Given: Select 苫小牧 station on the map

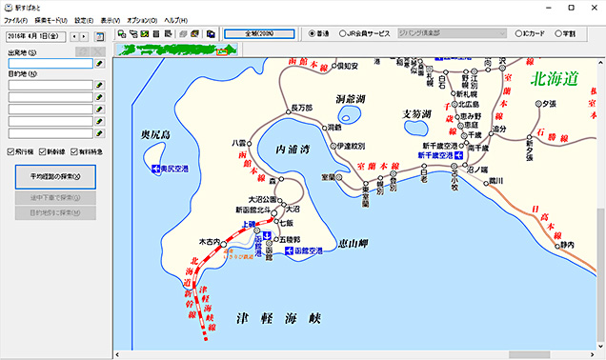Looking at the screenshot, I should click(454, 166).
